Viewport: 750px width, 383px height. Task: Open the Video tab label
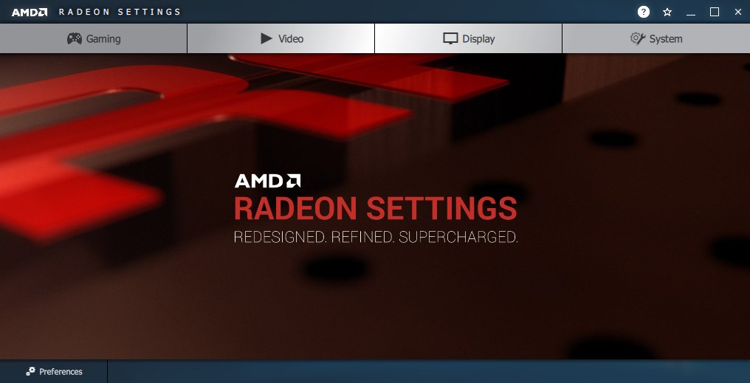pyautogui.click(x=291, y=38)
